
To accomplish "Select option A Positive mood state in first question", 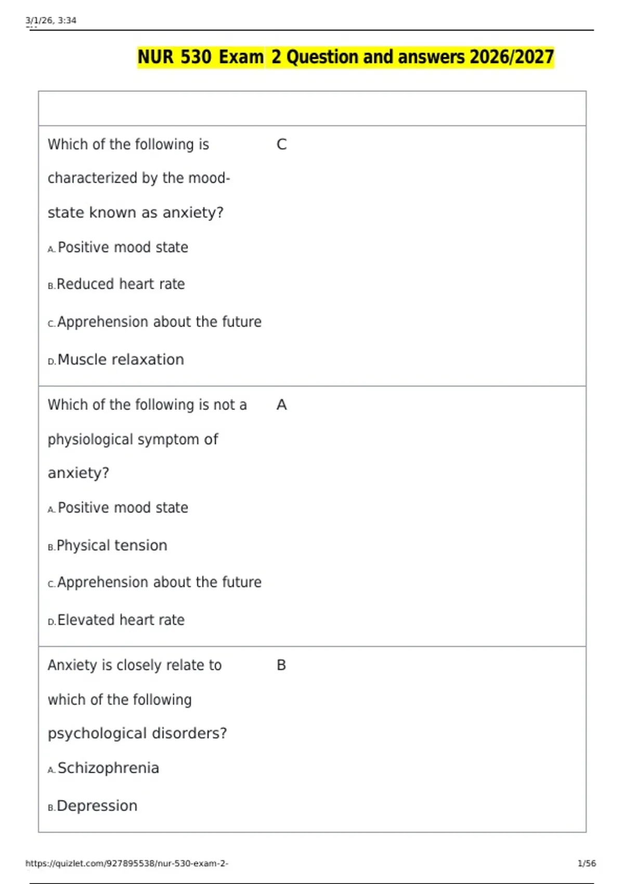I will pos(118,248).
